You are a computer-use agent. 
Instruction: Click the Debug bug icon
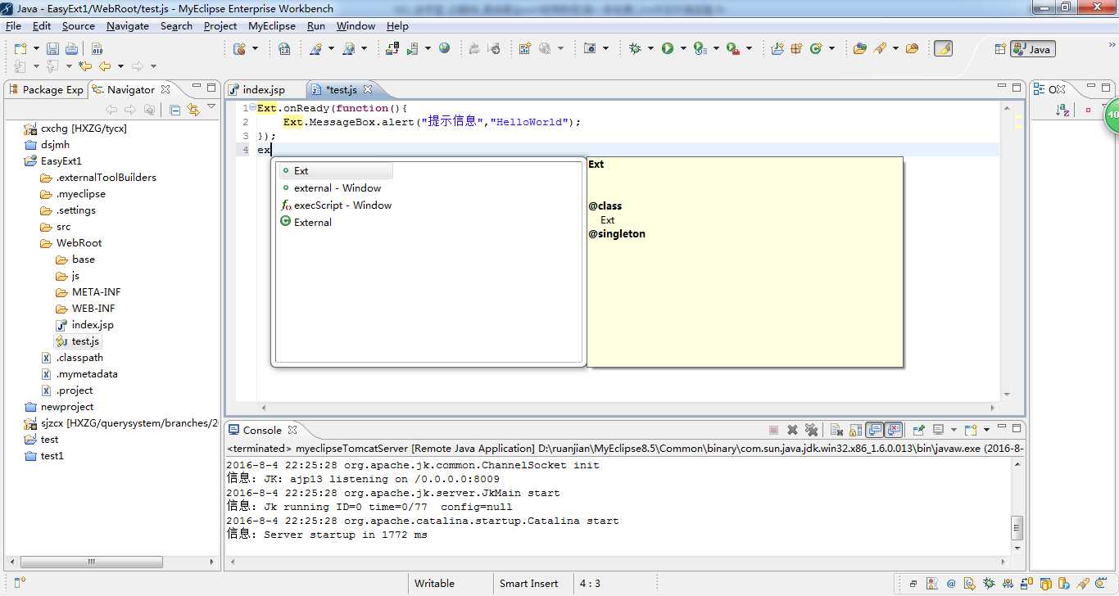click(x=635, y=49)
